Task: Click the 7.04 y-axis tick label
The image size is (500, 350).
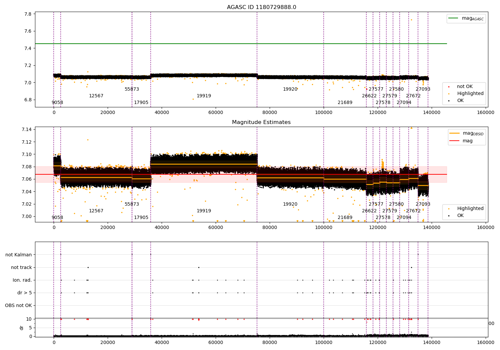Action: (x=27, y=192)
